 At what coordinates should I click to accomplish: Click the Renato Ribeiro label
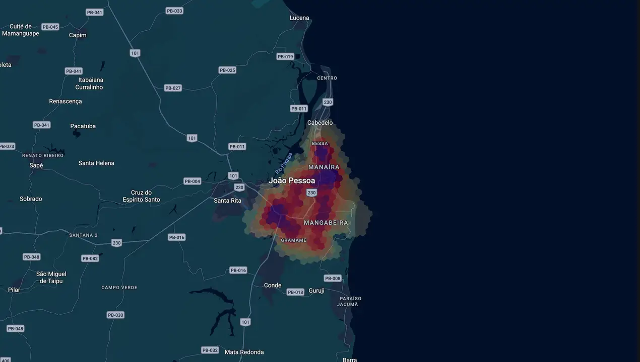point(43,156)
